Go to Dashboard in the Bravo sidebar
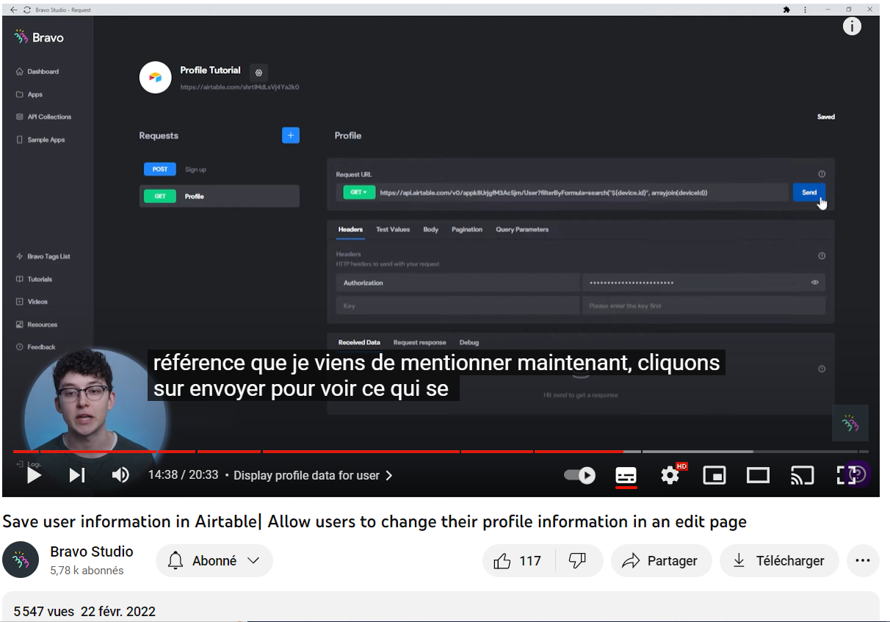 [x=37, y=72]
